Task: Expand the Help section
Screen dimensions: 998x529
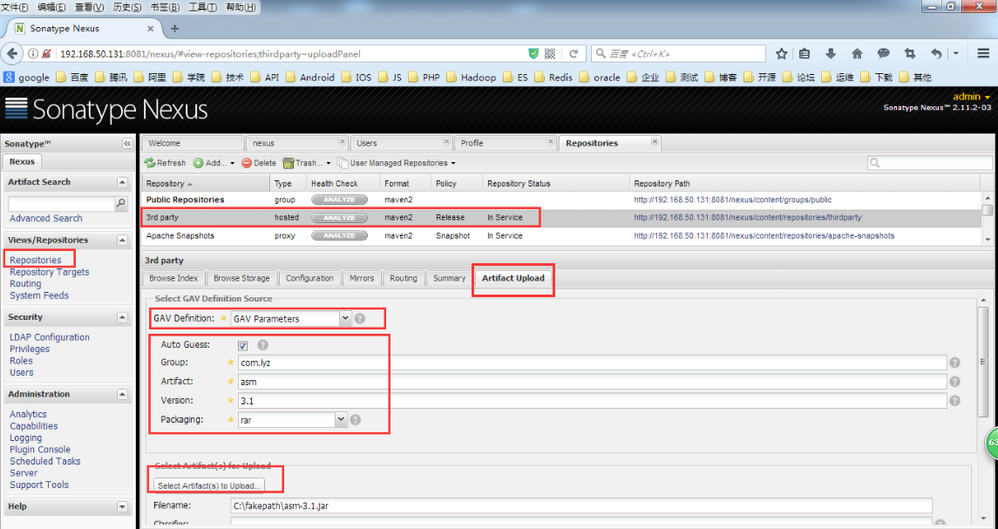Action: pos(122,506)
